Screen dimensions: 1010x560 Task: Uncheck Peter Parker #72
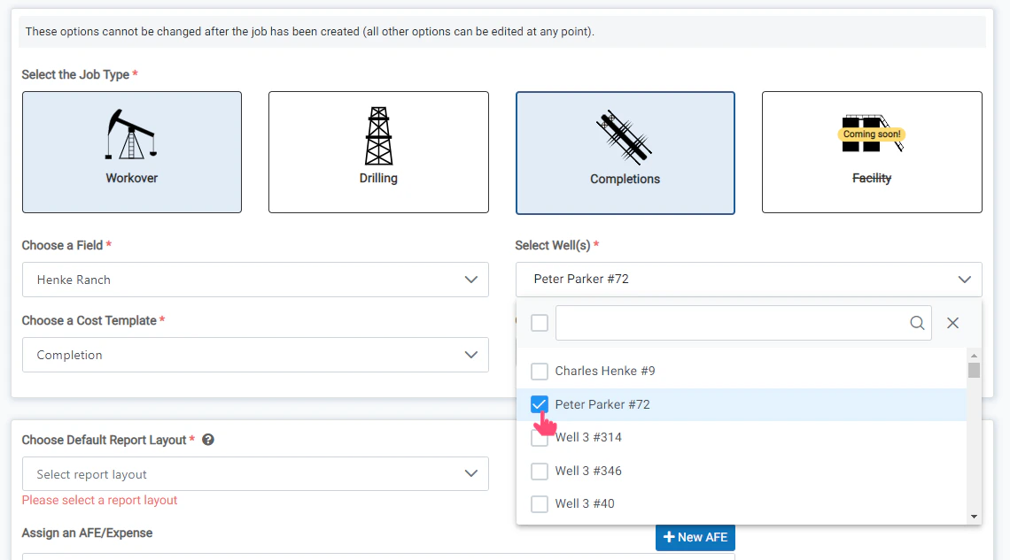(x=540, y=404)
